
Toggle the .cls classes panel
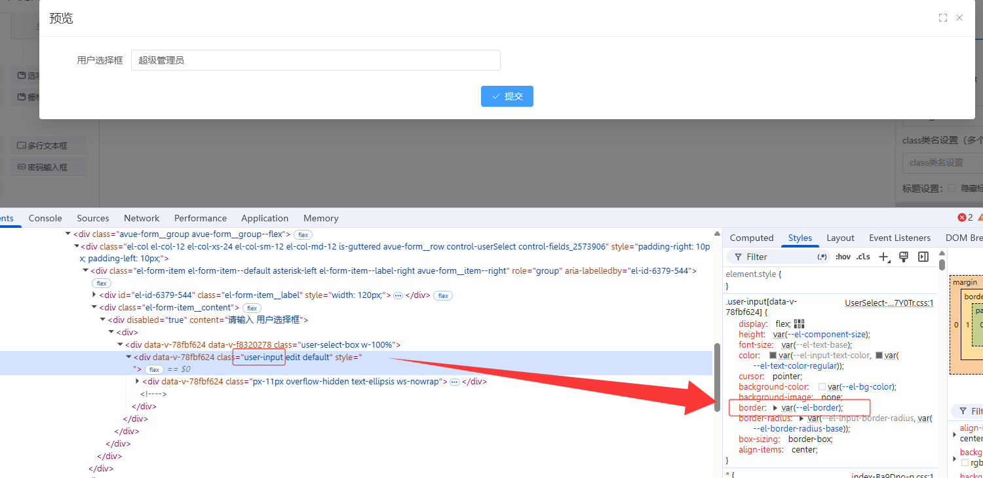point(863,257)
